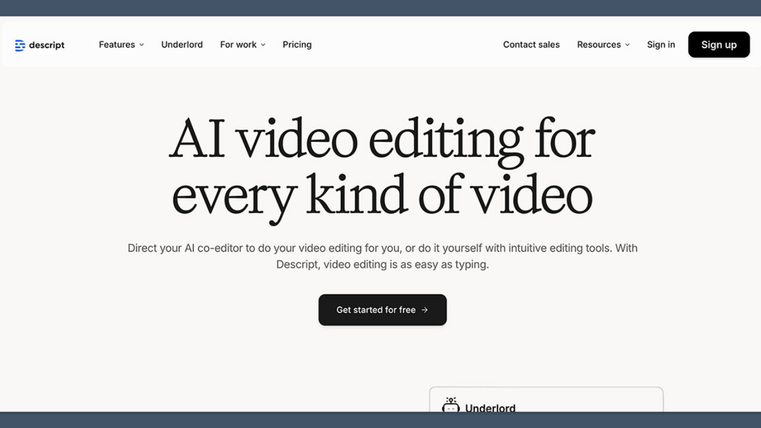Click Get started for free button

382,310
